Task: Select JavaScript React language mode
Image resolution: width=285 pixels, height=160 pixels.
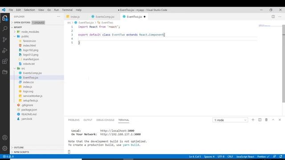Action: [x=245, y=156]
